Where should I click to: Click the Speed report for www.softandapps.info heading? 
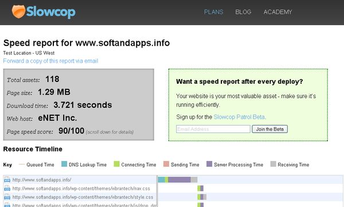(x=87, y=43)
